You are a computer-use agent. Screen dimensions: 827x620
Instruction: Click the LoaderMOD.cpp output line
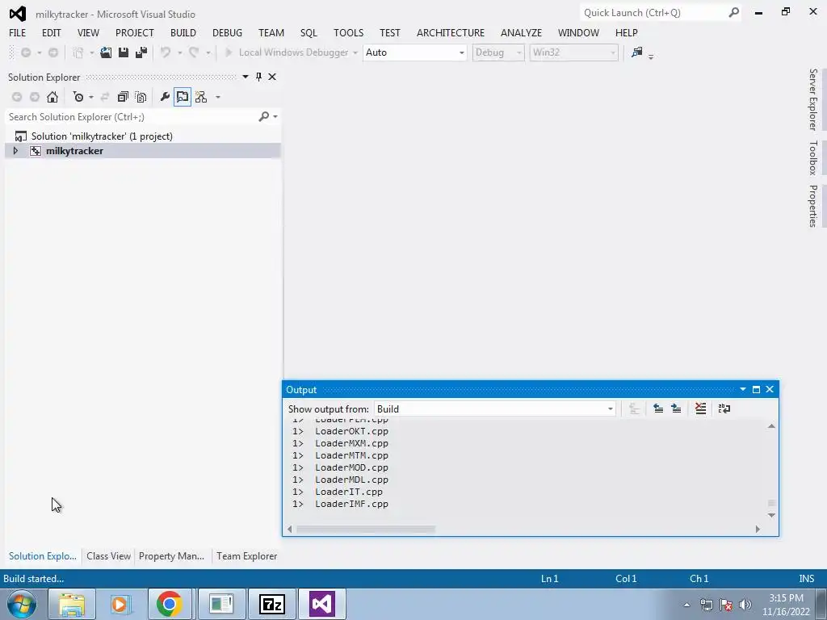(x=351, y=467)
